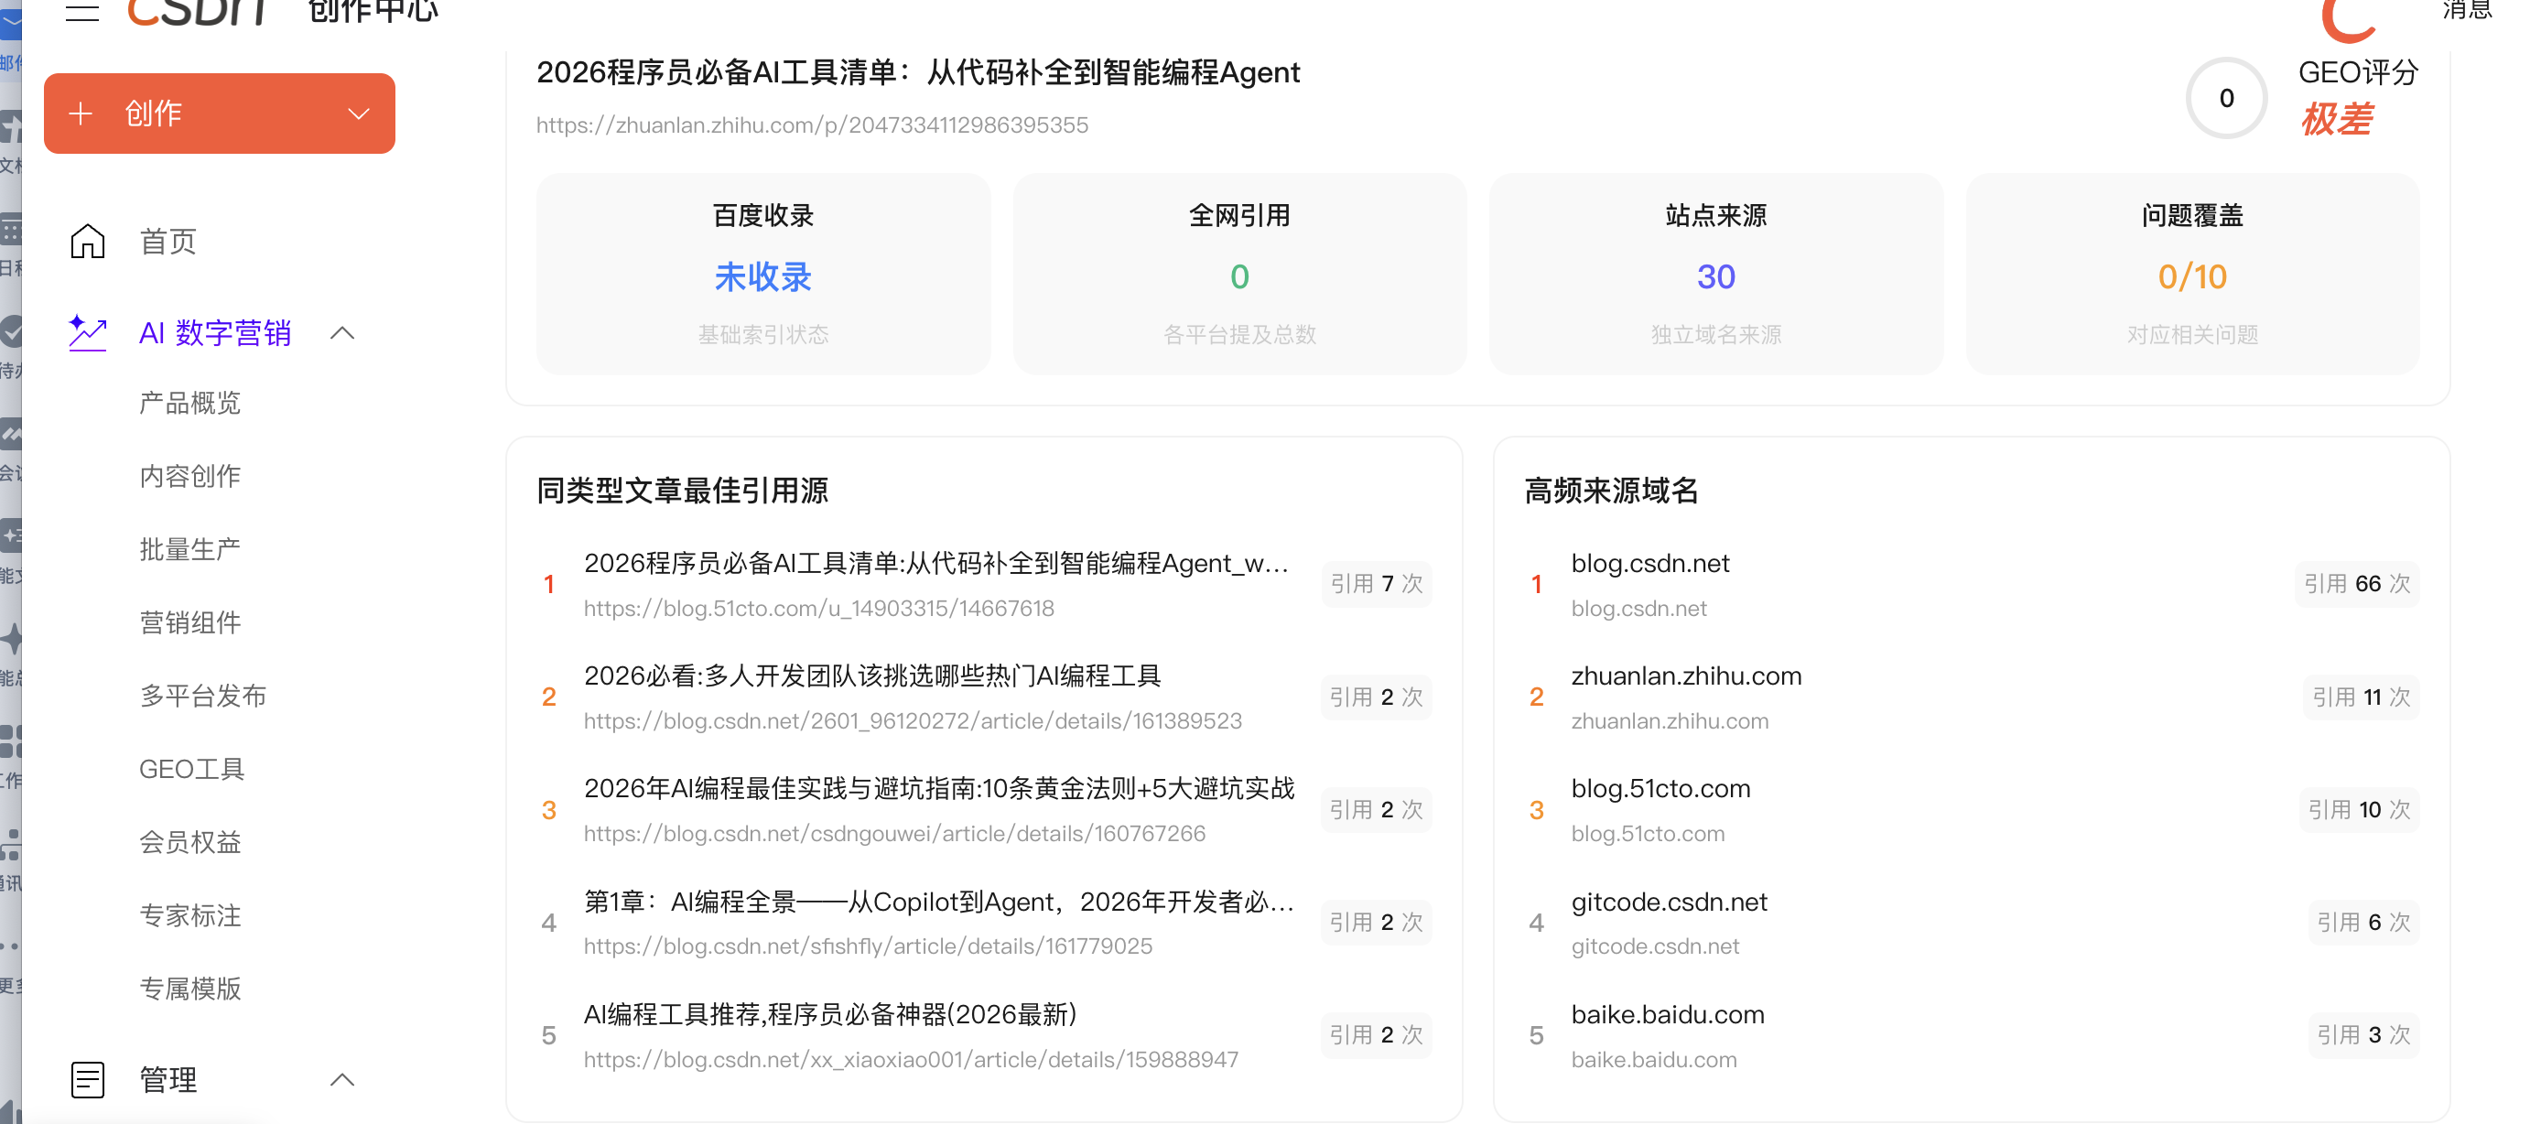Click the GEO score circle showing 0
Image resolution: width=2530 pixels, height=1124 pixels.
click(2226, 98)
